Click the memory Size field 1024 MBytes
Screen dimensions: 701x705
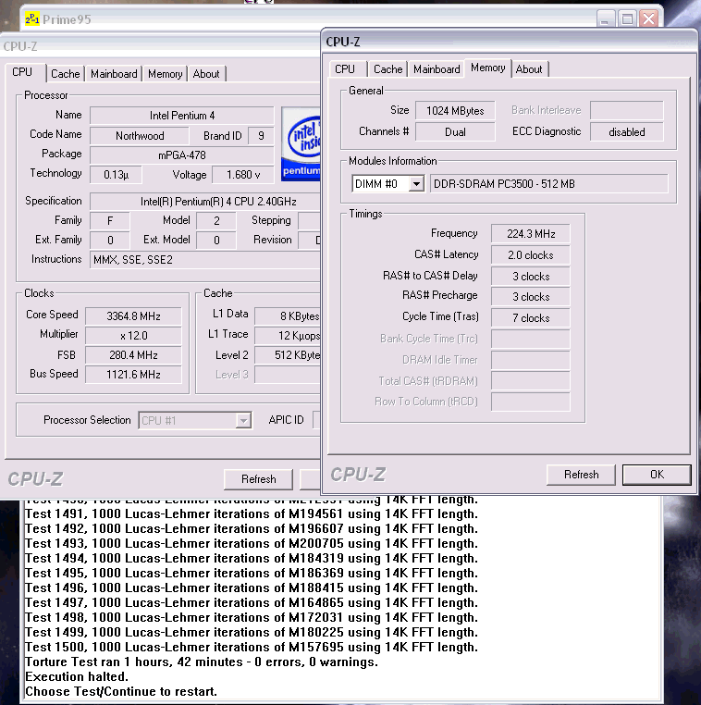(x=455, y=111)
